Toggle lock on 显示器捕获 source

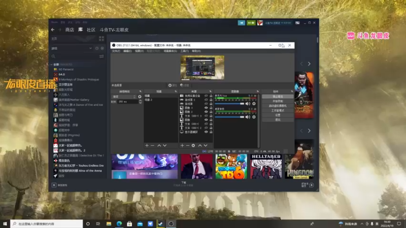(211, 132)
